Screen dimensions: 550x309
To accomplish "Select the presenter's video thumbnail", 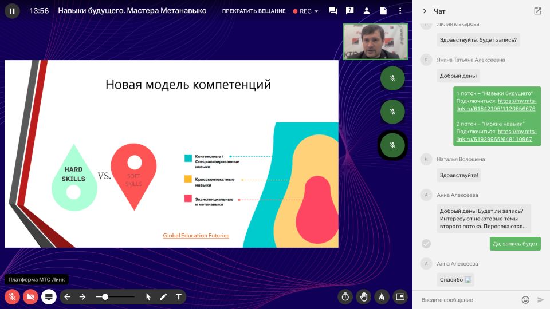I will [x=375, y=41].
